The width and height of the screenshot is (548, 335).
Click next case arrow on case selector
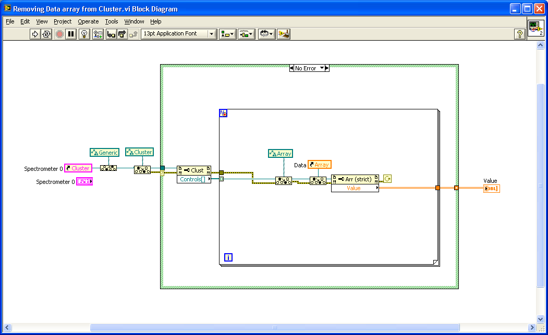pos(327,68)
